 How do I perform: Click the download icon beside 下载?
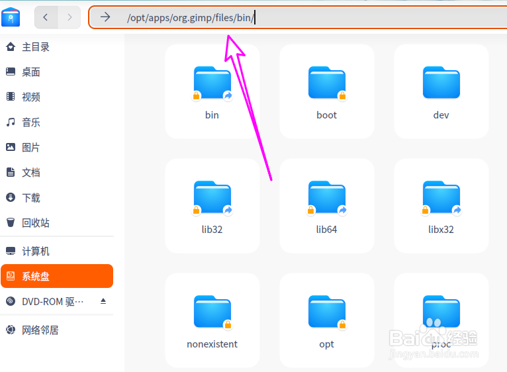11,197
